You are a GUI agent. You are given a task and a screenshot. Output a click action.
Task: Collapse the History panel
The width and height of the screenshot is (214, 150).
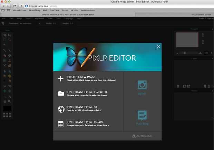[212, 91]
